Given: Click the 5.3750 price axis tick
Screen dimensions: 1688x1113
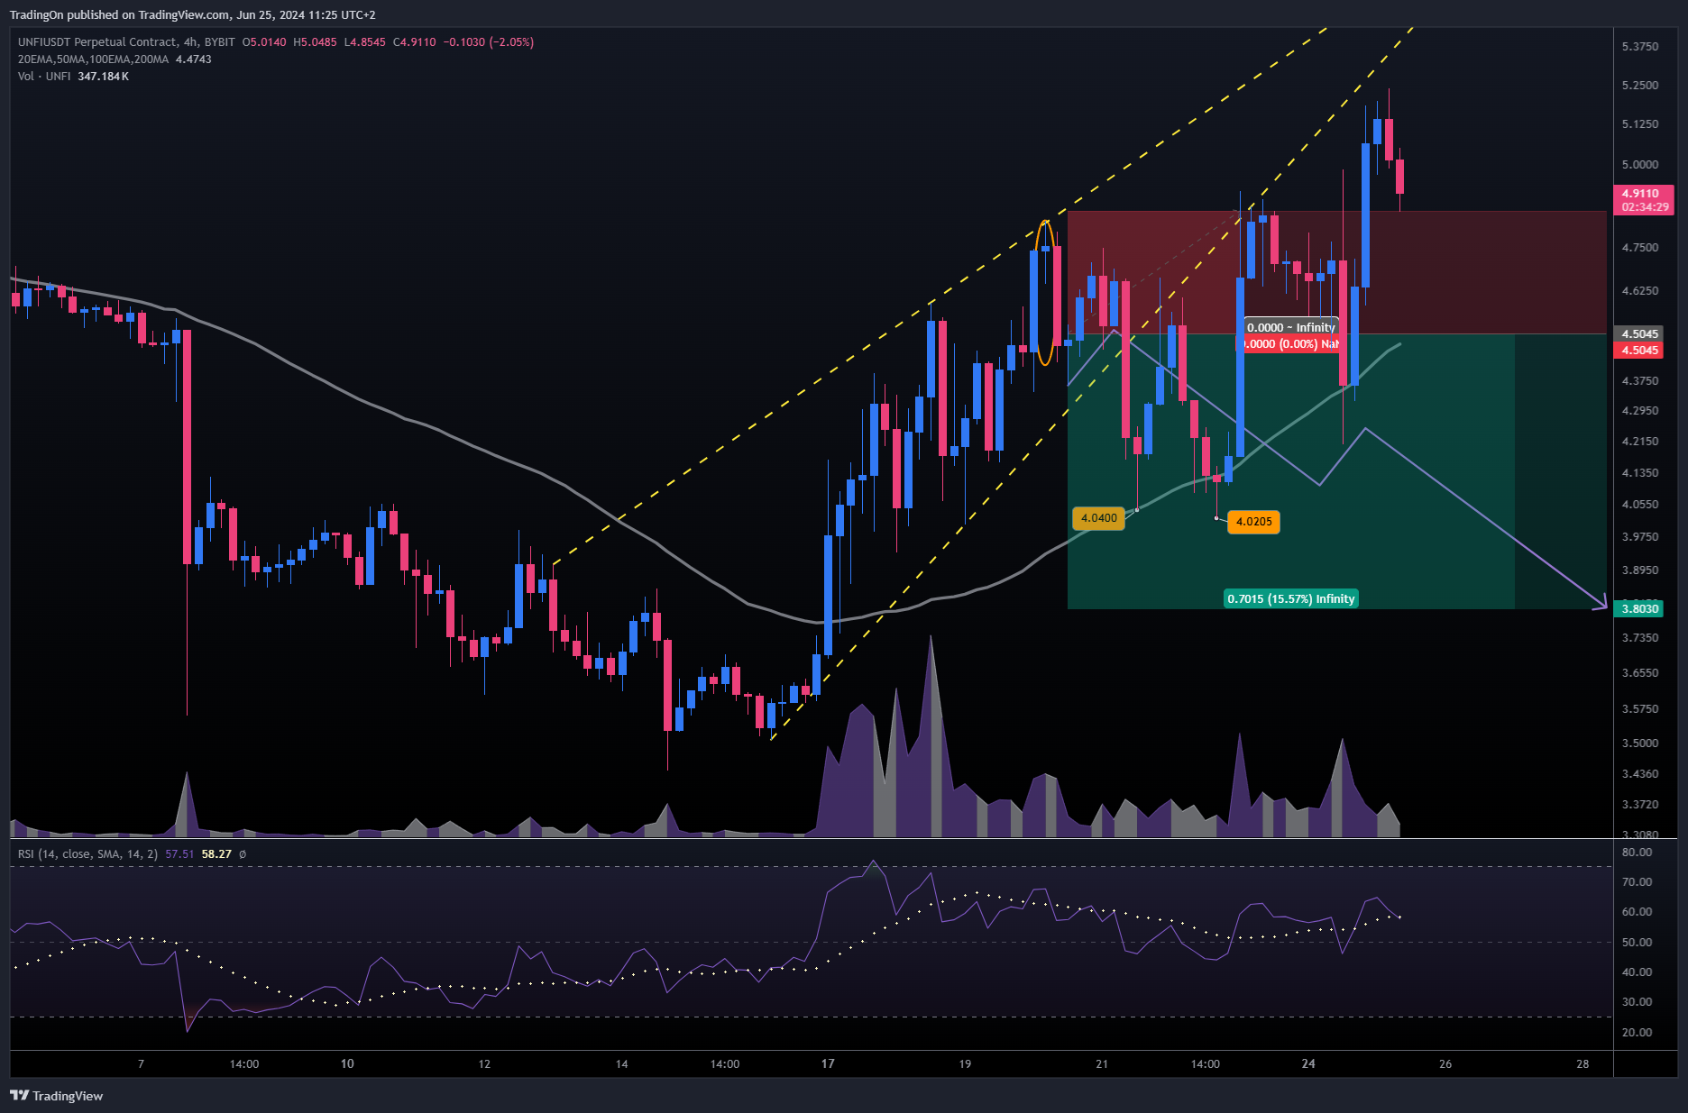Looking at the screenshot, I should coord(1640,46).
